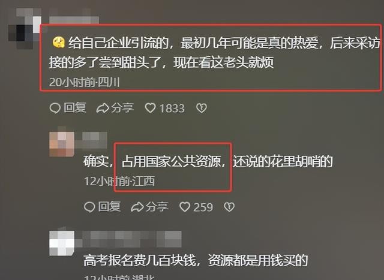
Task: Click the share arrow icon under the 四川 comment
Action: click(103, 108)
